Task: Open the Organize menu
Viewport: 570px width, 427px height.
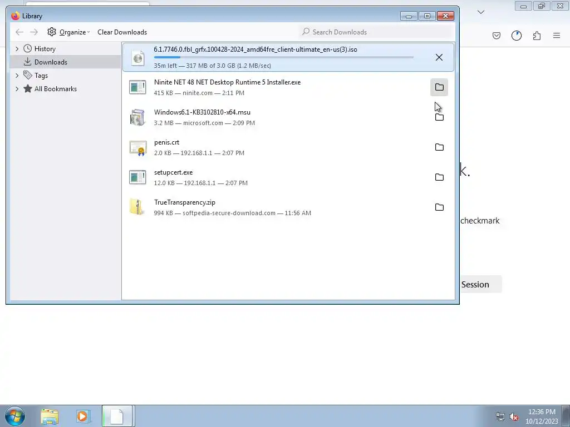Action: pos(68,32)
